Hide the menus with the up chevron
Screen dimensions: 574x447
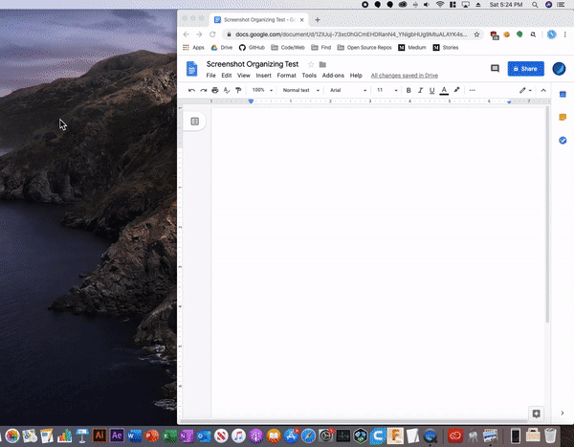[x=543, y=90]
